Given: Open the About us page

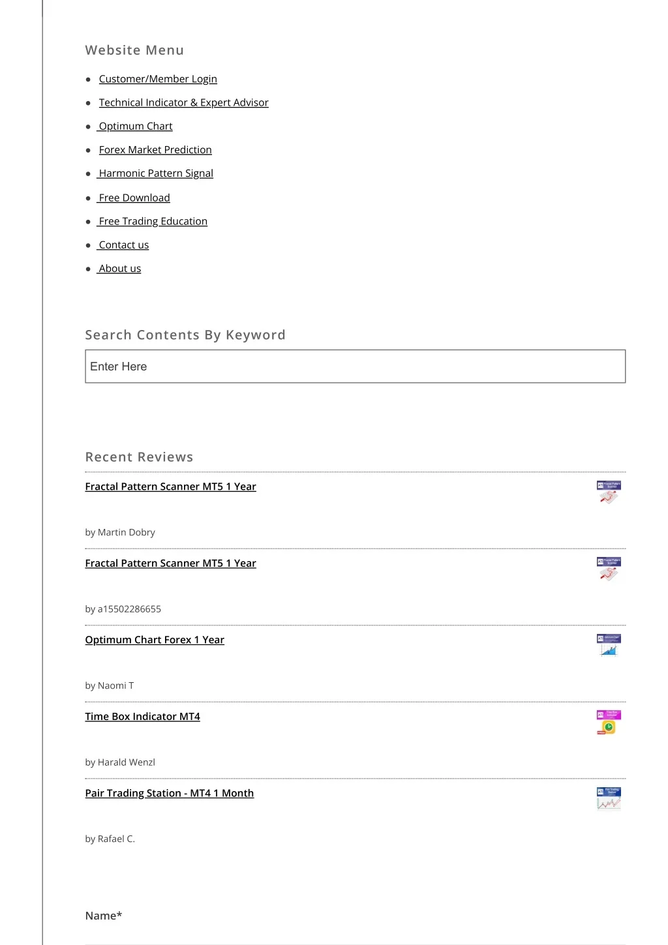Looking at the screenshot, I should point(119,268).
